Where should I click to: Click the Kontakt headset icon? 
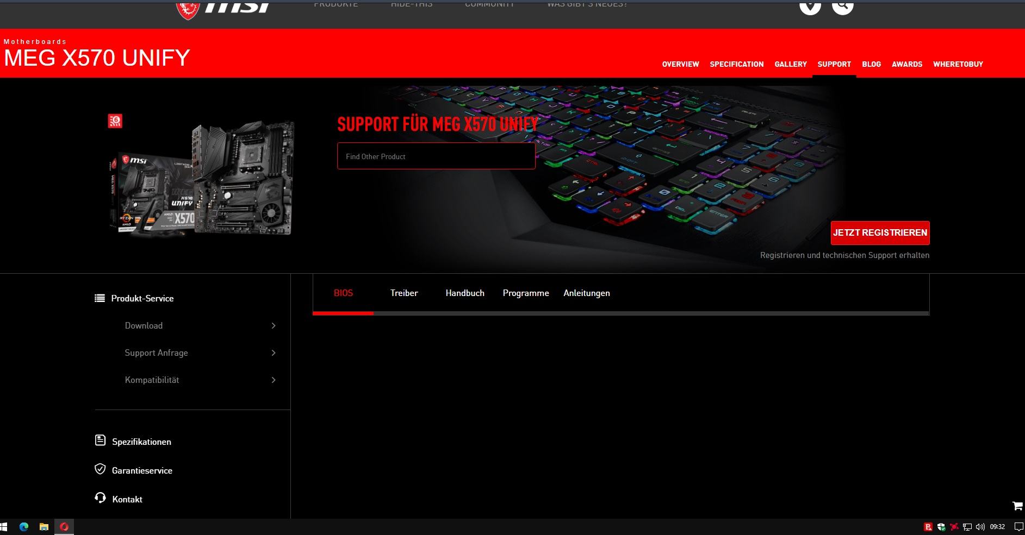(x=100, y=498)
